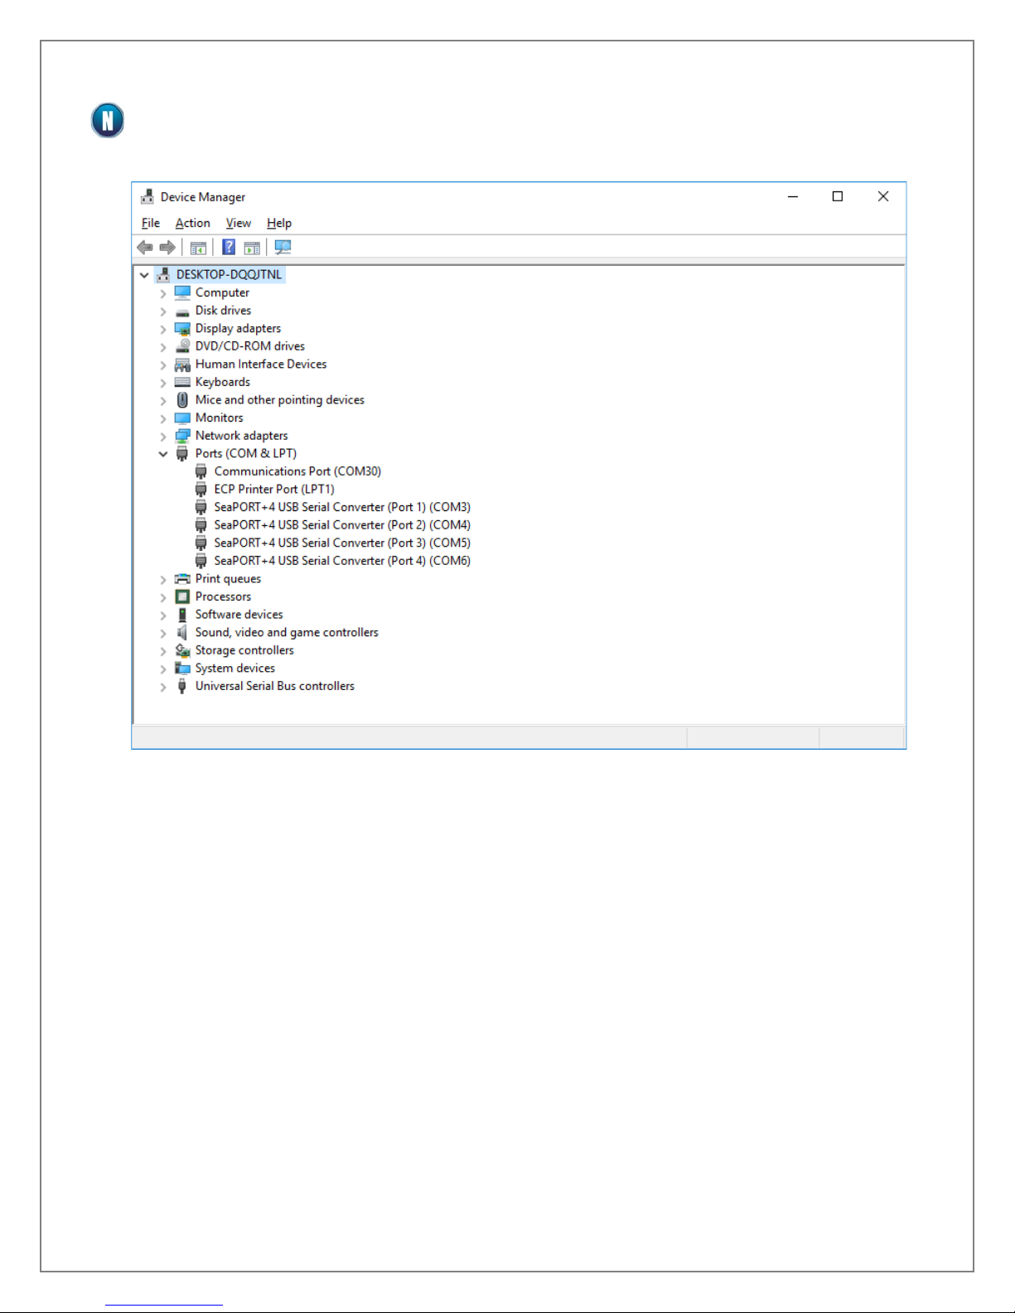Expand the Disk drives chevron
The image size is (1015, 1313).
[163, 311]
